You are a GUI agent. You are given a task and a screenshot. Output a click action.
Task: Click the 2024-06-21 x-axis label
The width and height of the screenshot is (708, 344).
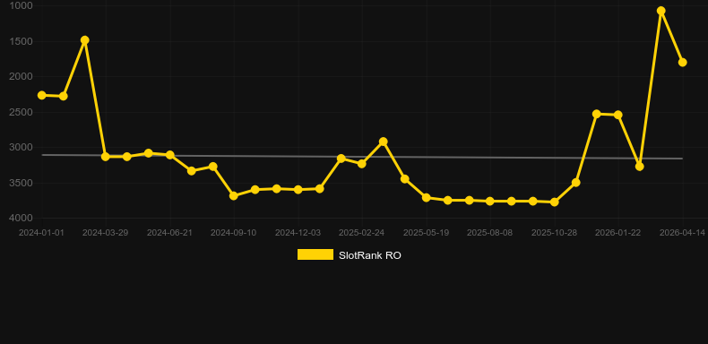tap(169, 233)
